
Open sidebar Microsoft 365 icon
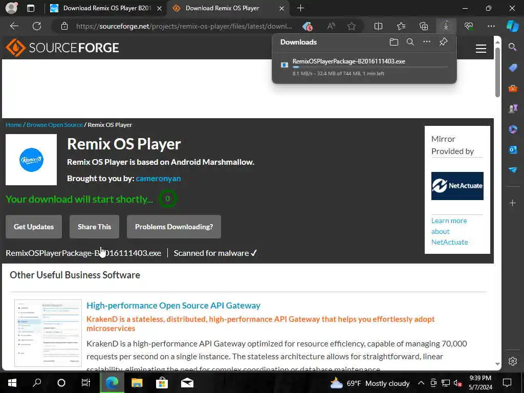pyautogui.click(x=513, y=129)
